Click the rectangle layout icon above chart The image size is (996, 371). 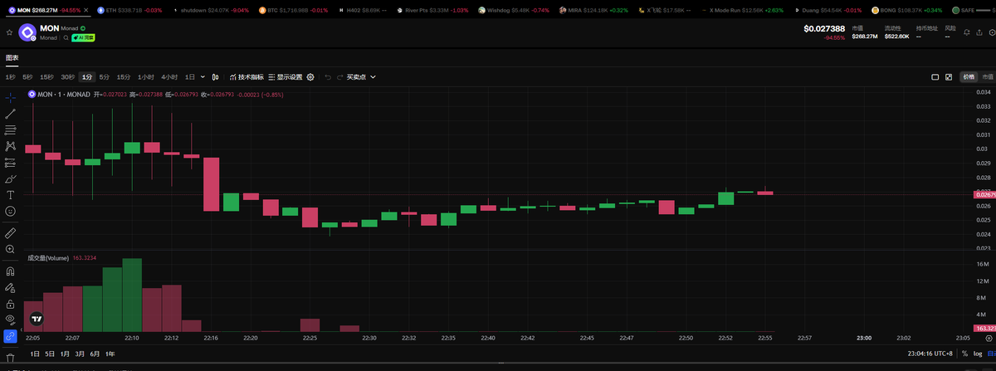click(935, 77)
